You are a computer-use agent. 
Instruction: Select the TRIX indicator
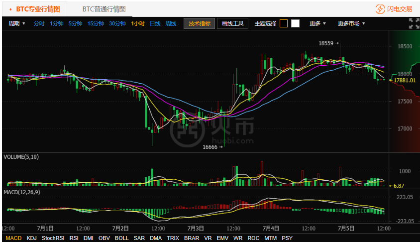pyautogui.click(x=173, y=238)
